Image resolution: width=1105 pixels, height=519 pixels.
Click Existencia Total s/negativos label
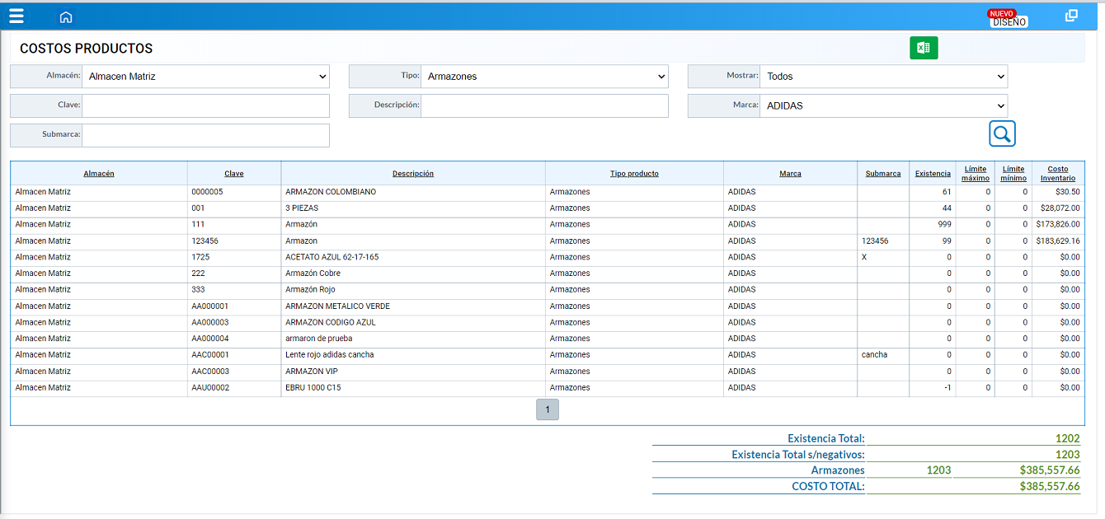pyautogui.click(x=798, y=454)
